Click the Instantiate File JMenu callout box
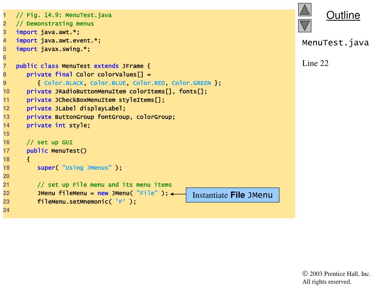Viewport: 385px width, 289px height. tap(232, 195)
